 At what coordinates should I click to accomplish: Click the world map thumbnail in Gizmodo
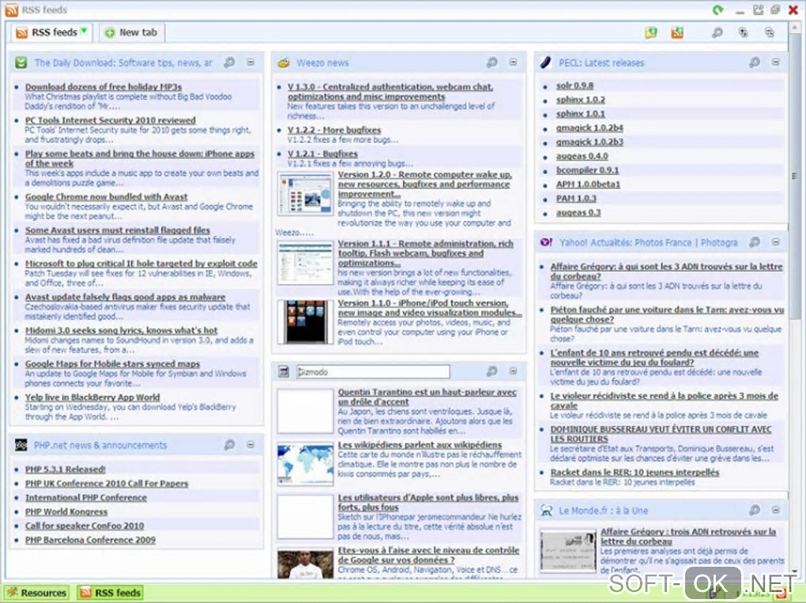305,464
